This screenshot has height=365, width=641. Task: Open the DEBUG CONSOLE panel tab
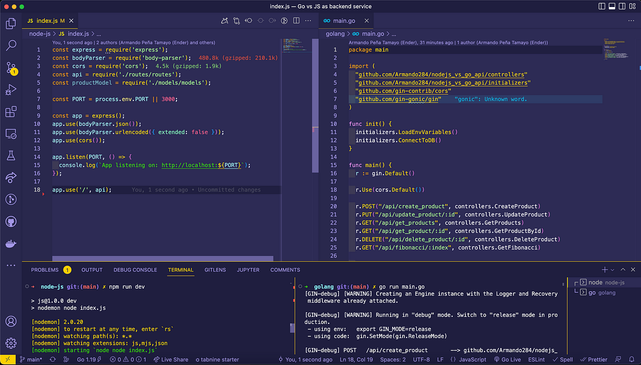coord(135,270)
